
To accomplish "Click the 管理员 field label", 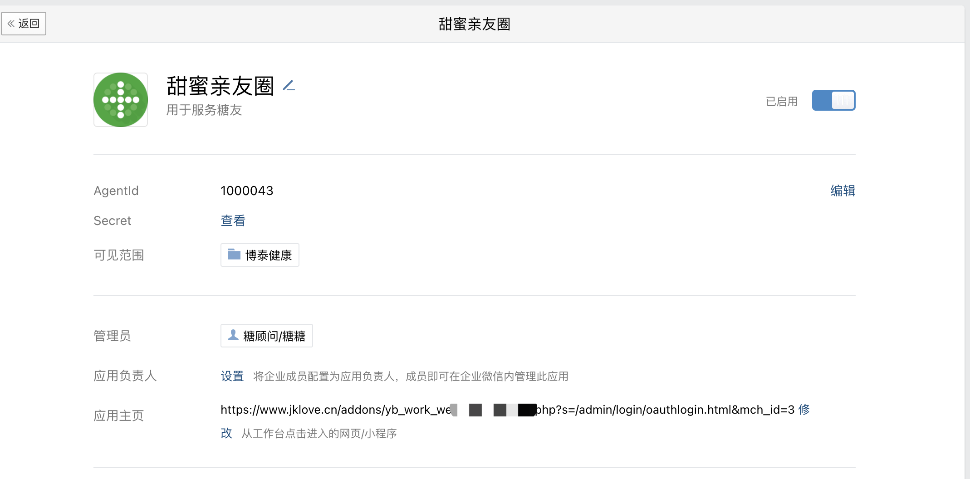I will 113,336.
